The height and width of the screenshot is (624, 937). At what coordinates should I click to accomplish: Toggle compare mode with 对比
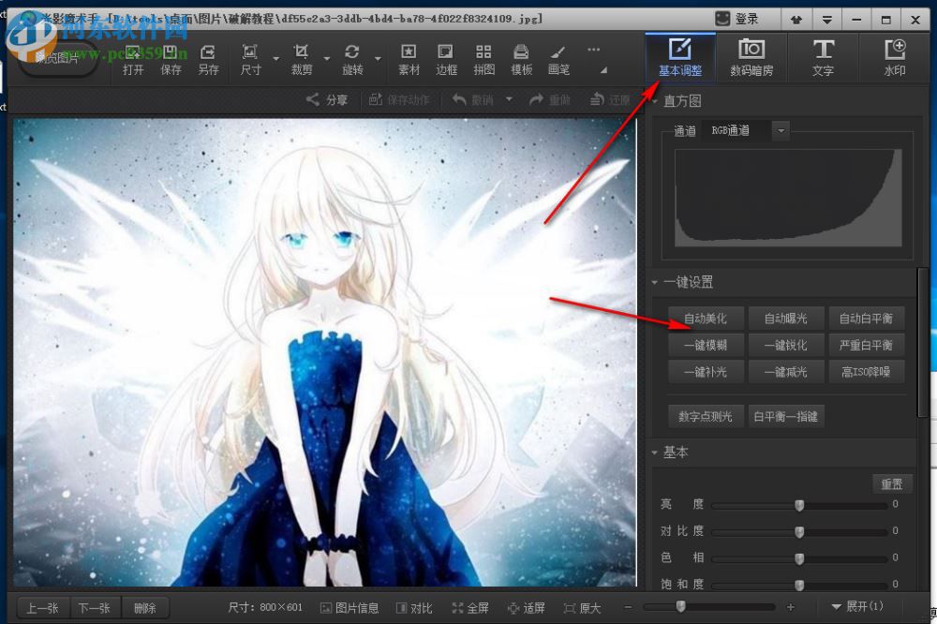coord(415,607)
